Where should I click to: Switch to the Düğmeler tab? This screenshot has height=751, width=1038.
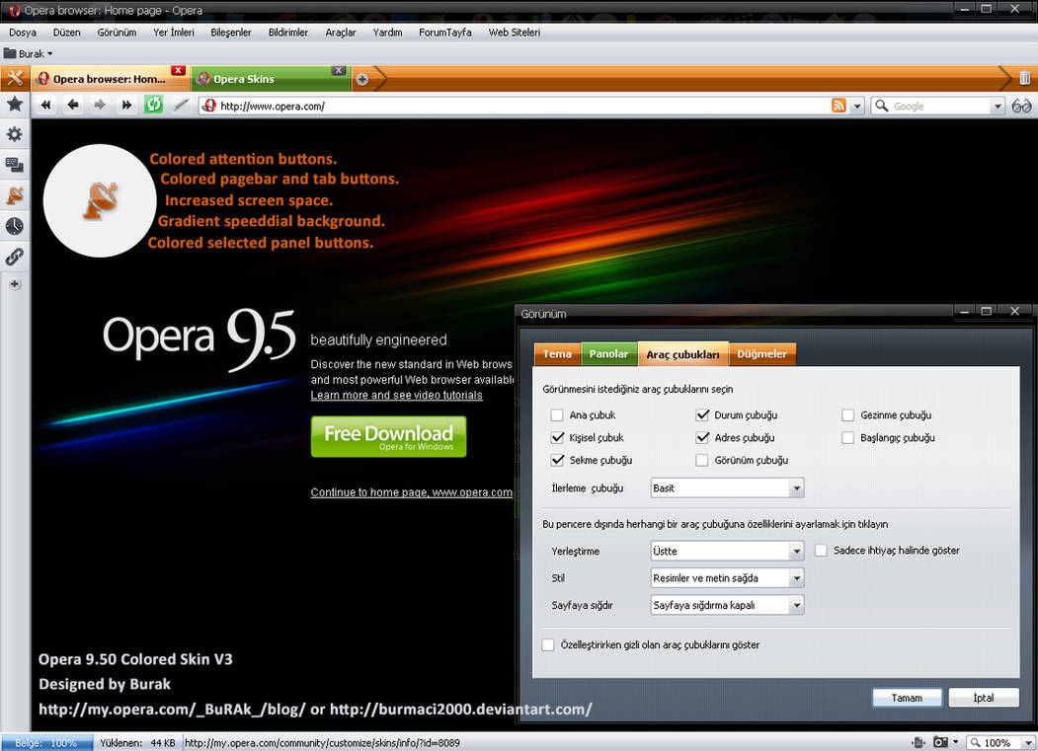(x=761, y=354)
